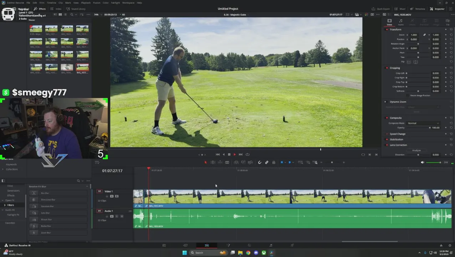Toggle timeline snapping magnet icon

point(260,162)
